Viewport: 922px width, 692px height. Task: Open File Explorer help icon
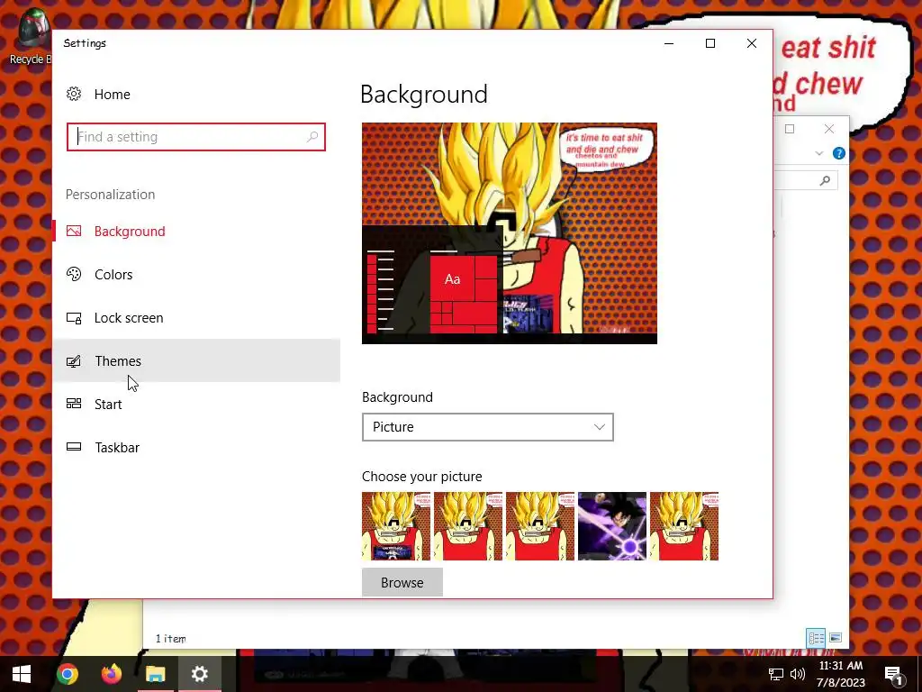click(839, 153)
